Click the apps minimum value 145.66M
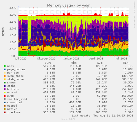This screenshot has width=137, height=122. 75,66
